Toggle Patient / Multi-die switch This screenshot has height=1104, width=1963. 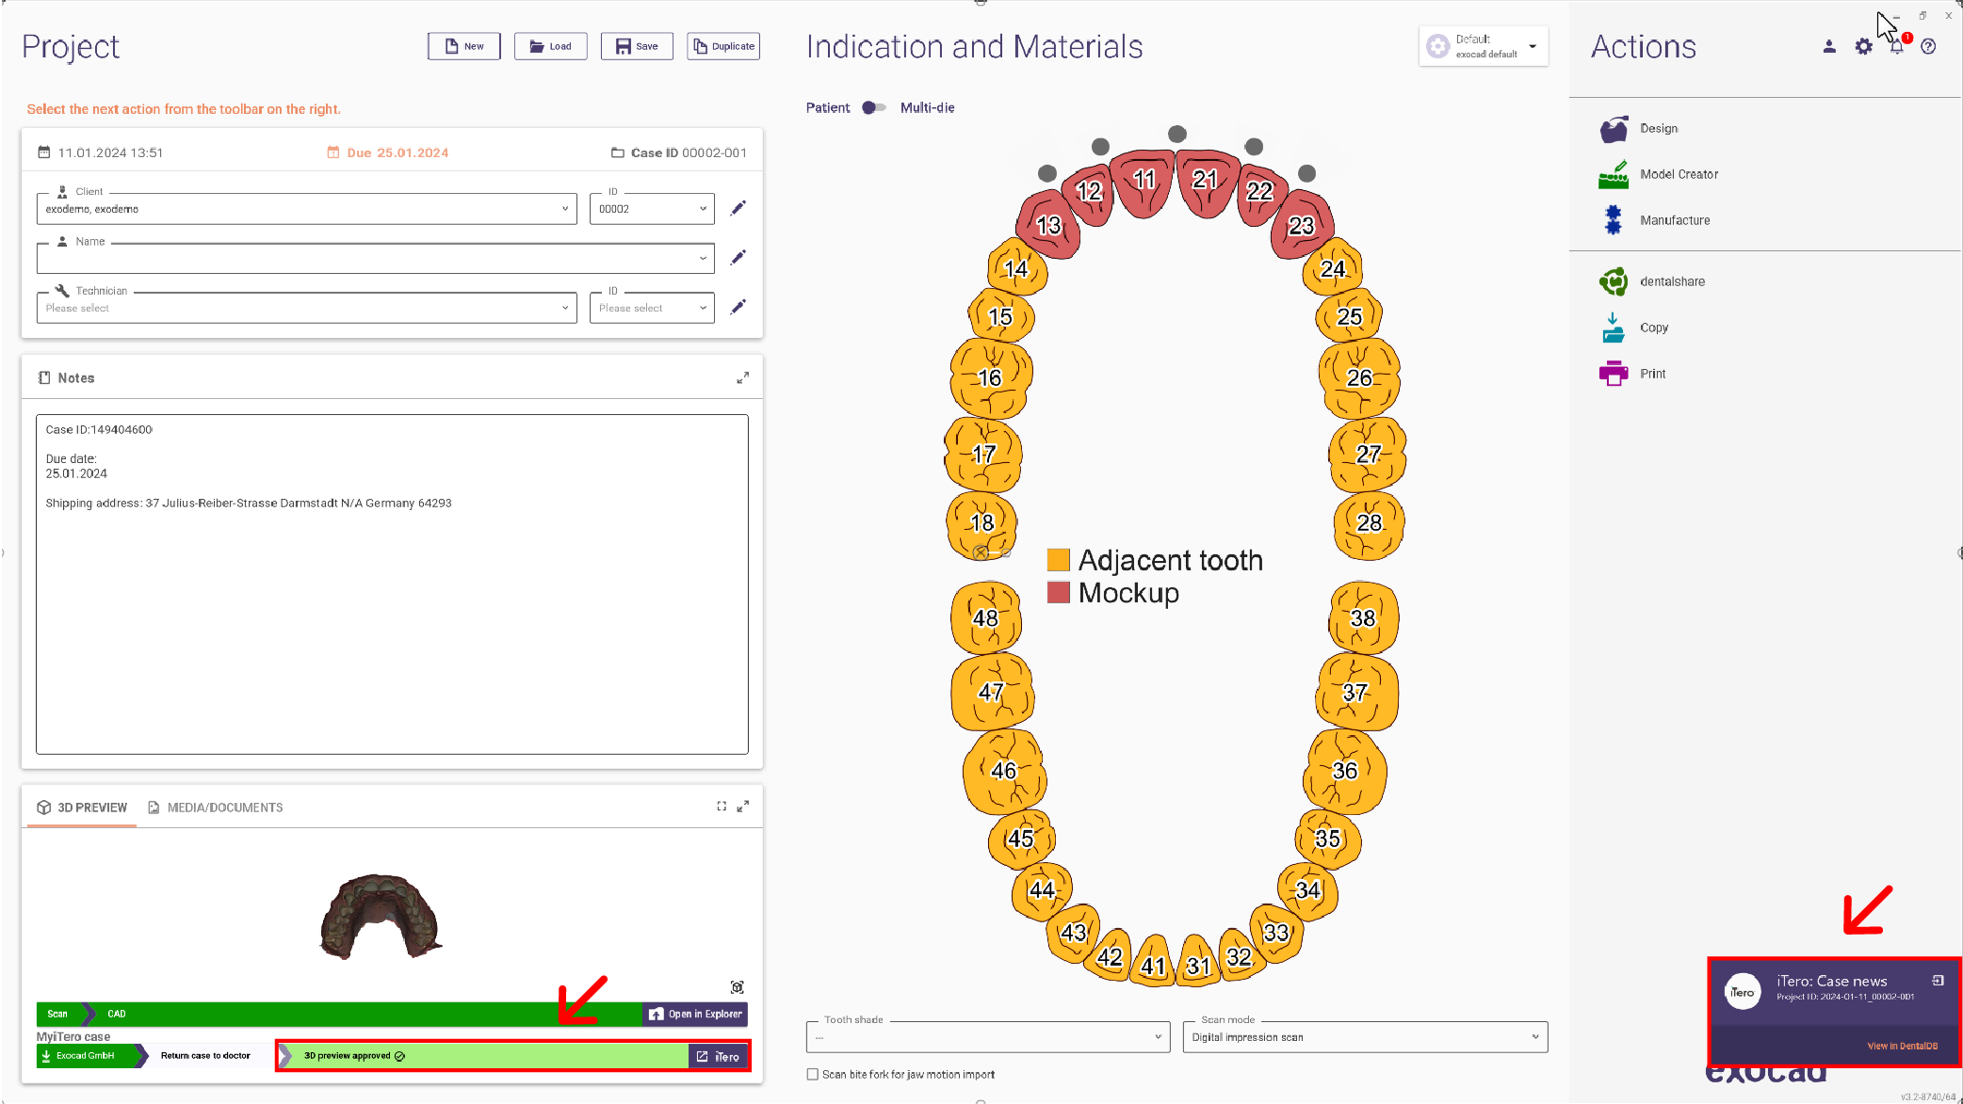pyautogui.click(x=874, y=107)
